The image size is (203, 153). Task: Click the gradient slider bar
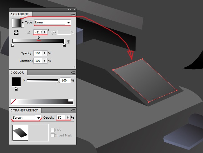(x=38, y=41)
